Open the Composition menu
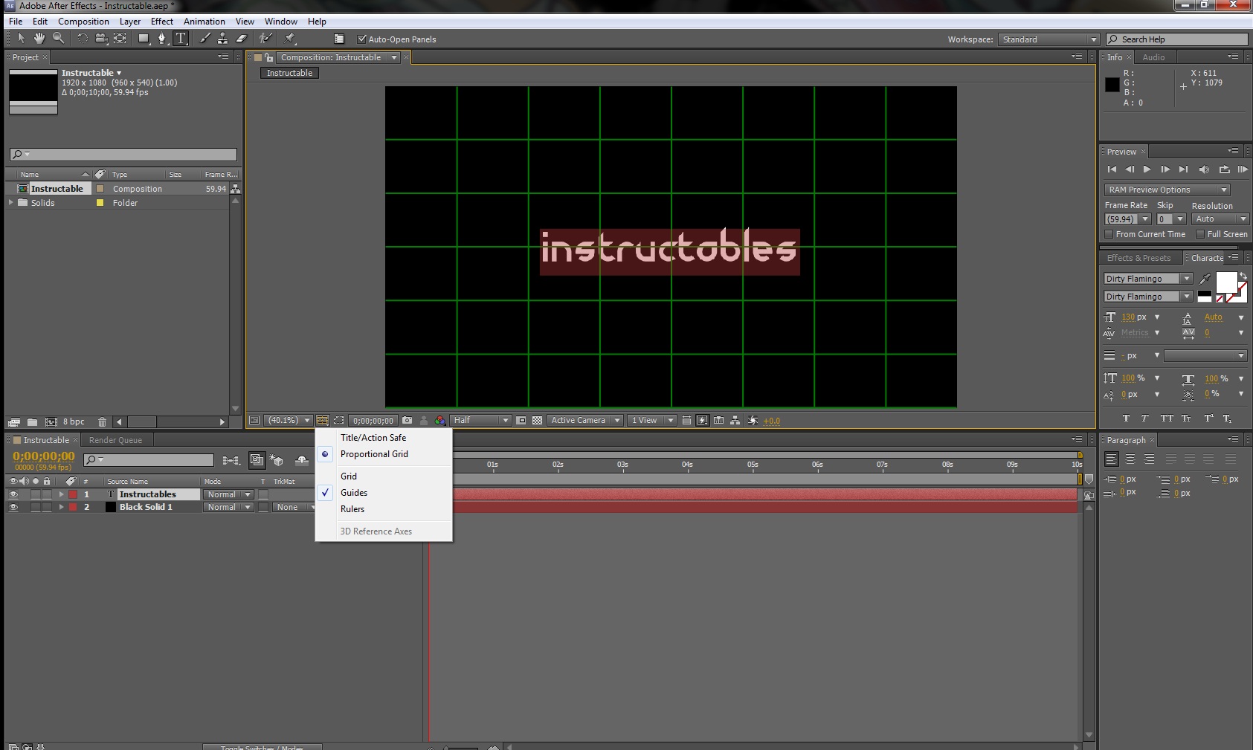The height and width of the screenshot is (750, 1253). [83, 22]
